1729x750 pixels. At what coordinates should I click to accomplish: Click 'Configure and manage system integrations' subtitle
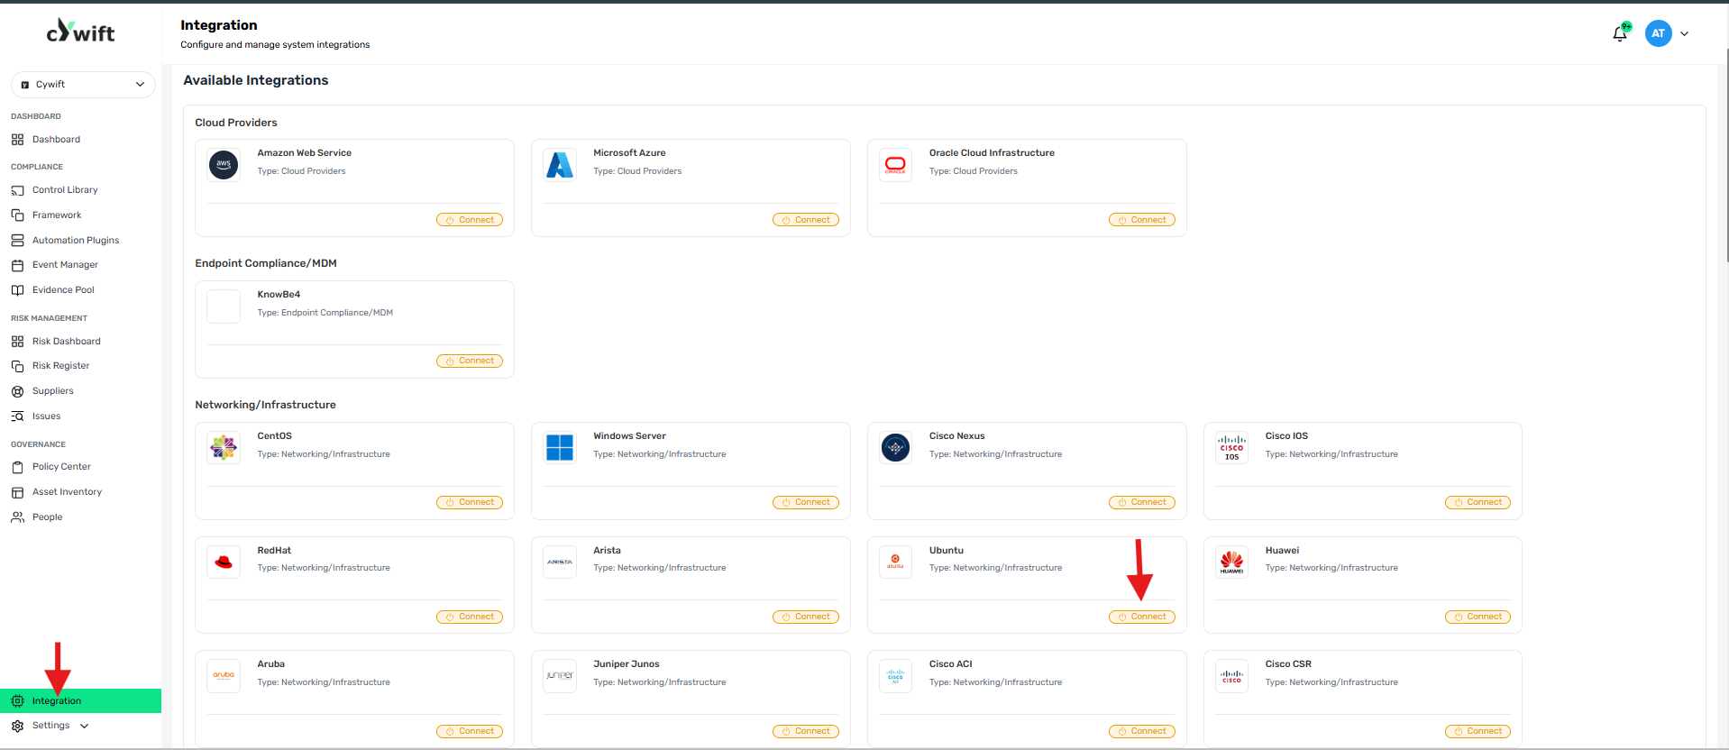(275, 45)
